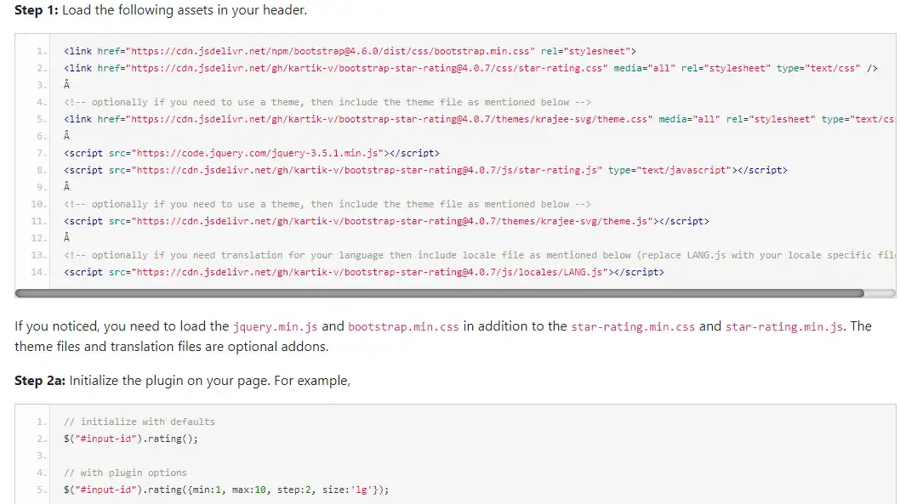Click the theme comment on line 4
The image size is (900, 504).
coord(328,102)
